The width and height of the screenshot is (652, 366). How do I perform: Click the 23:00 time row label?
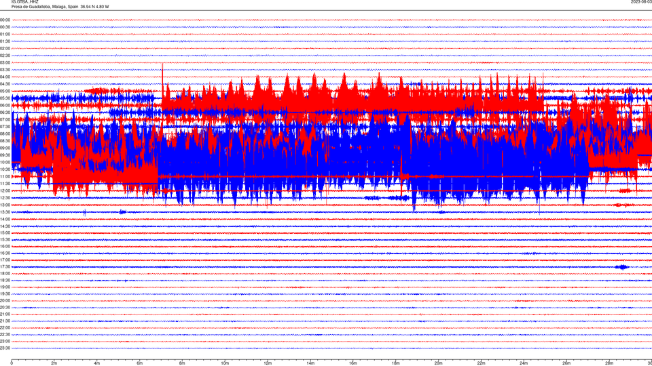(x=5, y=342)
